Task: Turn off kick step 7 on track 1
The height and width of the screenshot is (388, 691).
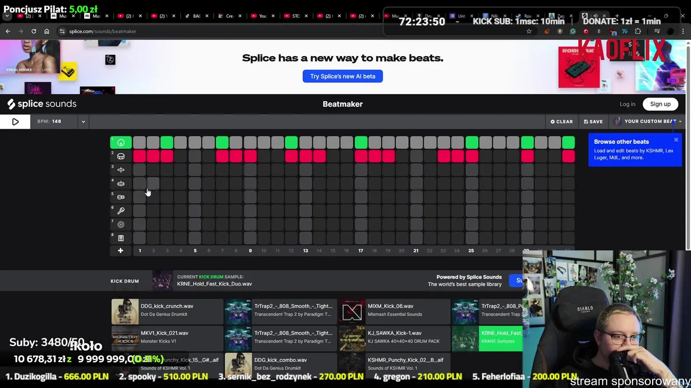Action: tap(222, 143)
